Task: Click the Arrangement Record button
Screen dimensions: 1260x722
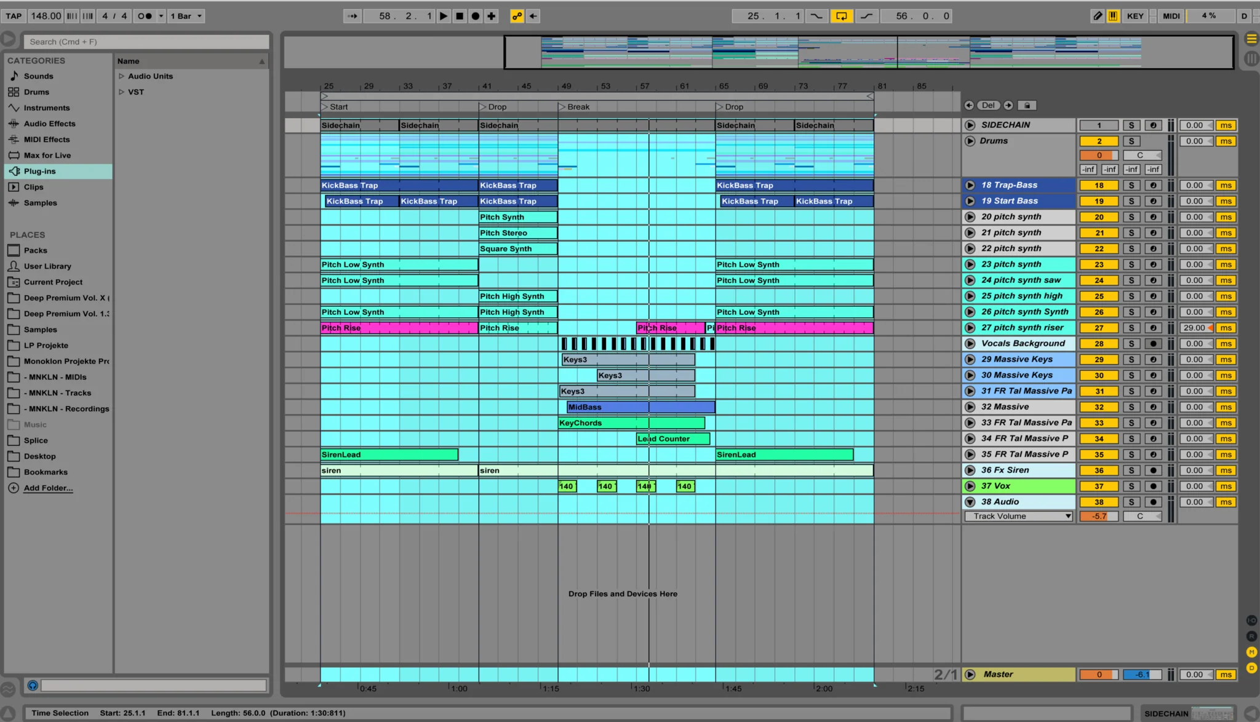Action: (x=476, y=16)
